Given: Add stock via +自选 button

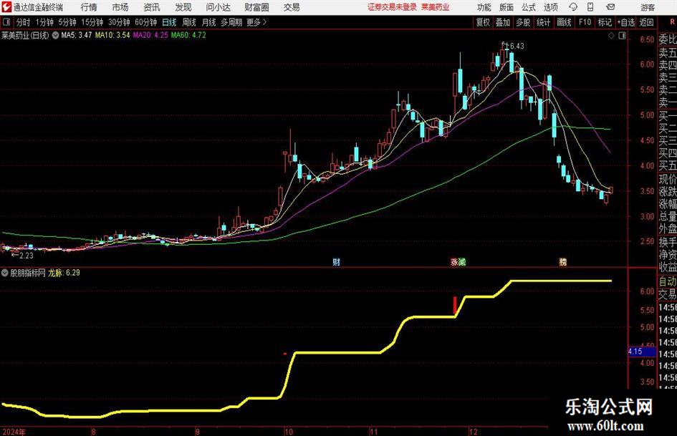Looking at the screenshot, I should [625, 22].
